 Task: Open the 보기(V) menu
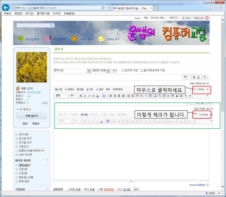pyautogui.click(x=29, y=14)
